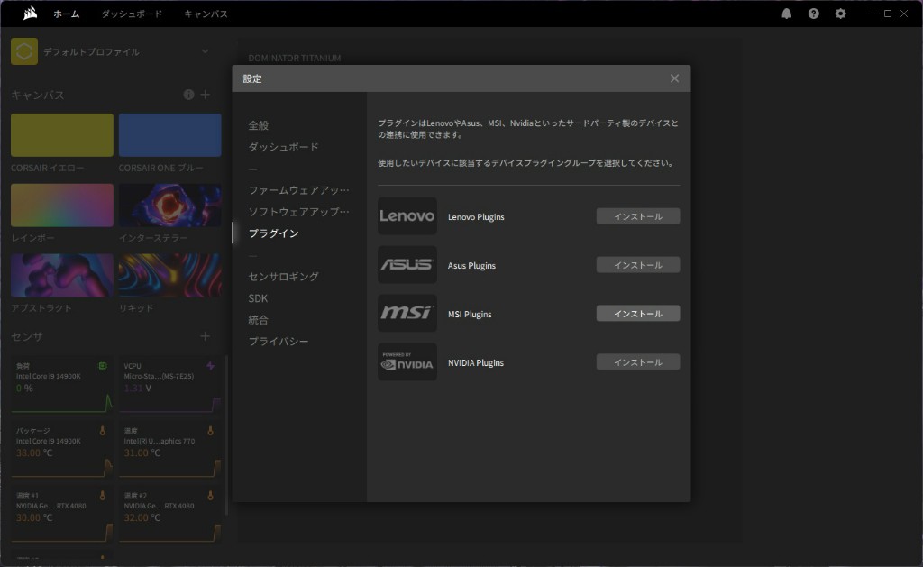Viewport: 923px width, 567px height.
Task: Switch to the キャンバス tab
Action: [x=206, y=14]
